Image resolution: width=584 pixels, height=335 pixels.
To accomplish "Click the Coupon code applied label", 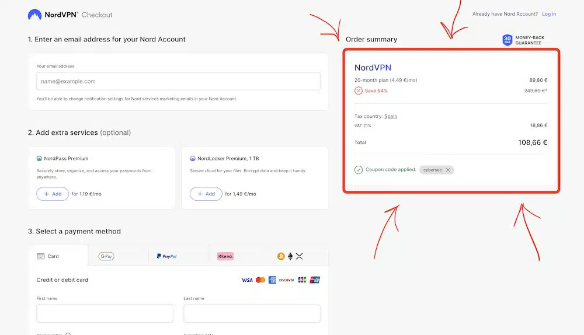I will (391, 169).
